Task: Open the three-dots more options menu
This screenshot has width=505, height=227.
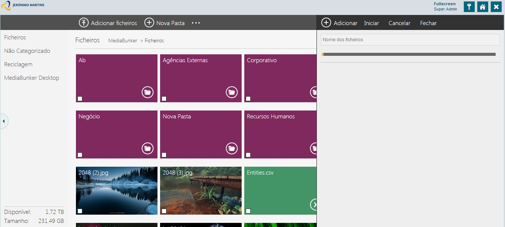Action: pyautogui.click(x=196, y=23)
